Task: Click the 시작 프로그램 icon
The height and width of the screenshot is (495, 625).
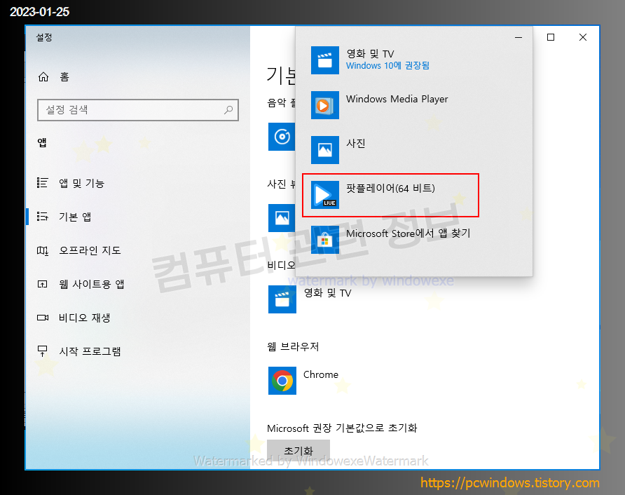Action: coord(42,351)
